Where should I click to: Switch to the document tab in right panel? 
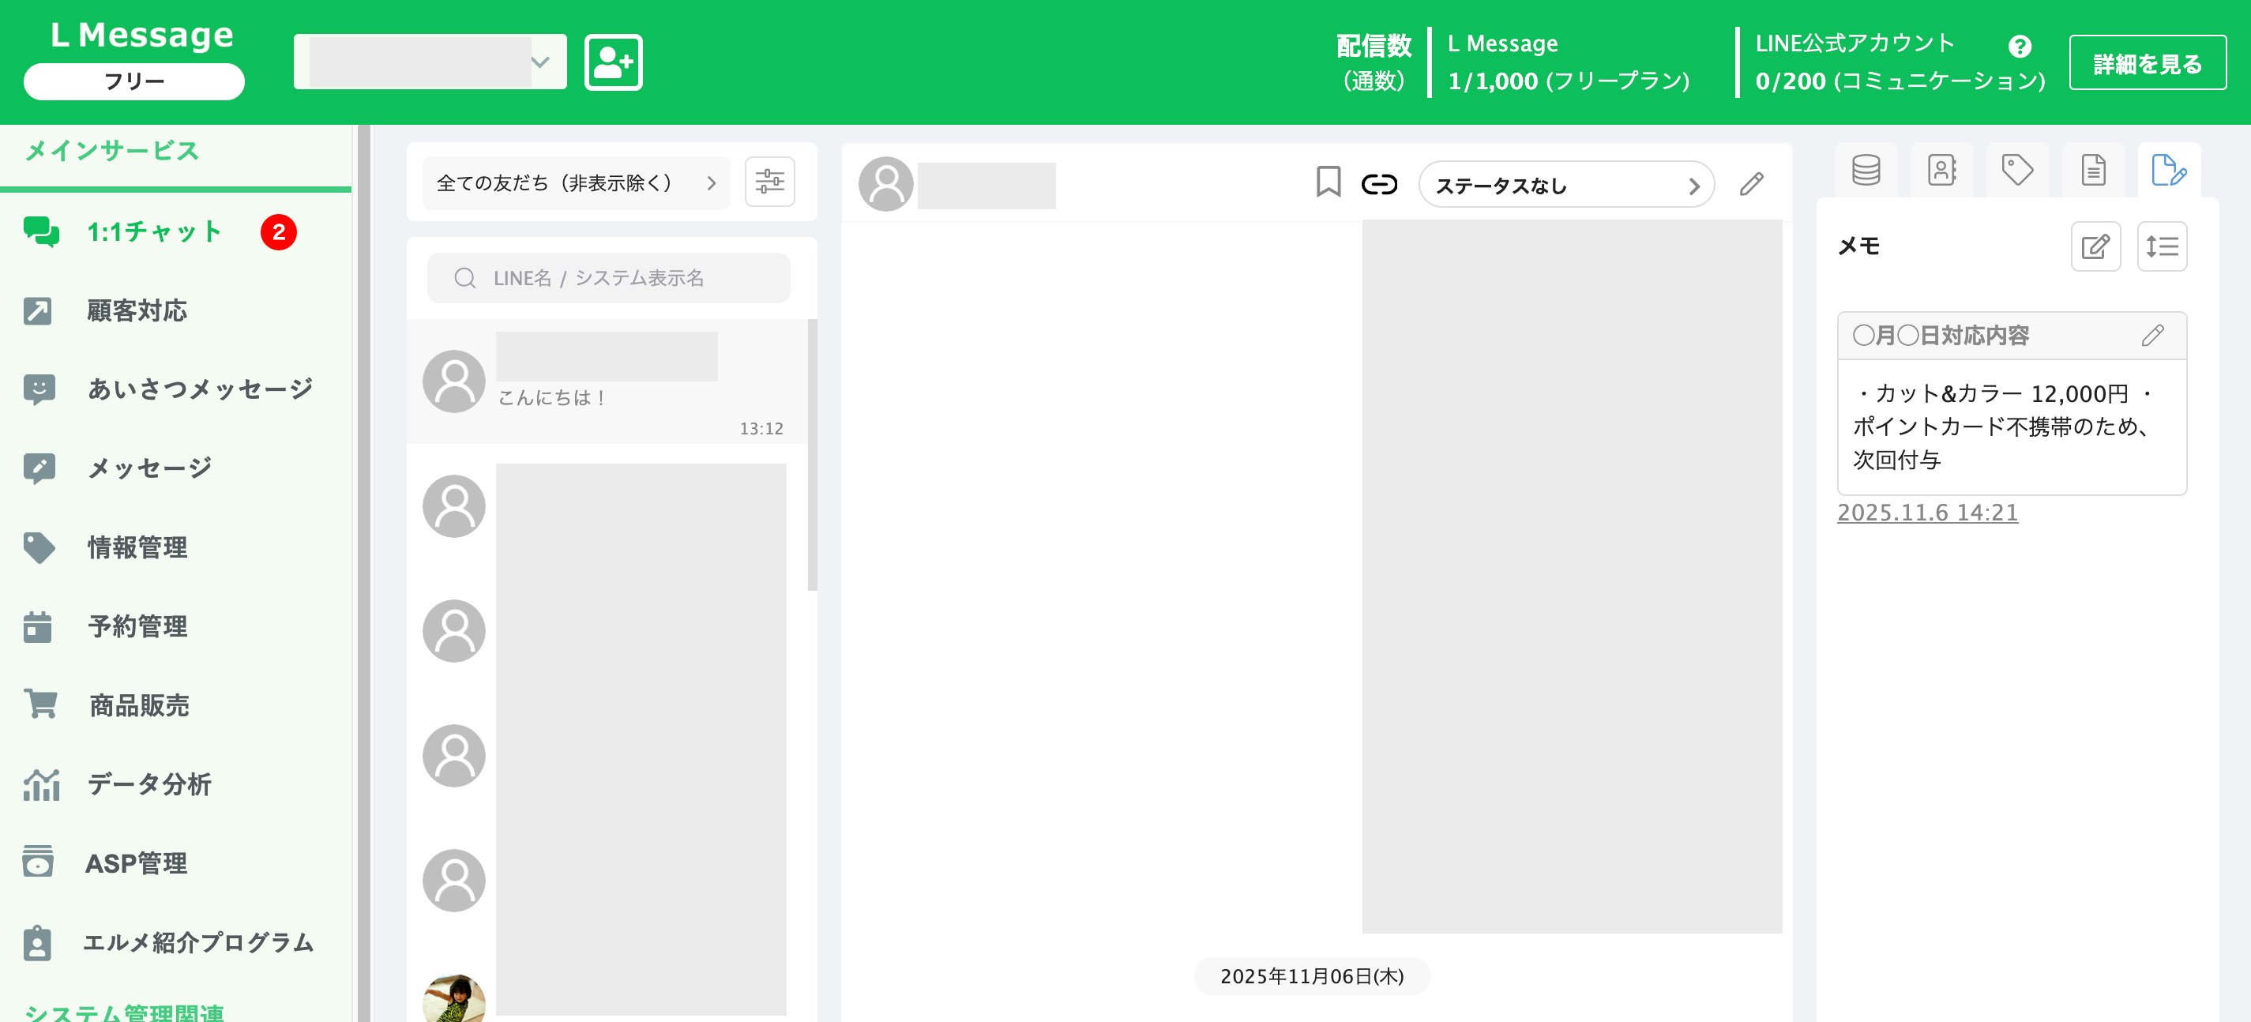2093,170
